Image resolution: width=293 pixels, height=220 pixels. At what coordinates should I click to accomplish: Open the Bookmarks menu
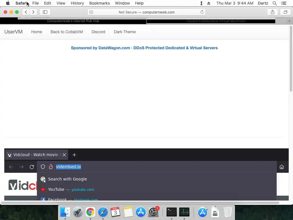coord(99,3)
